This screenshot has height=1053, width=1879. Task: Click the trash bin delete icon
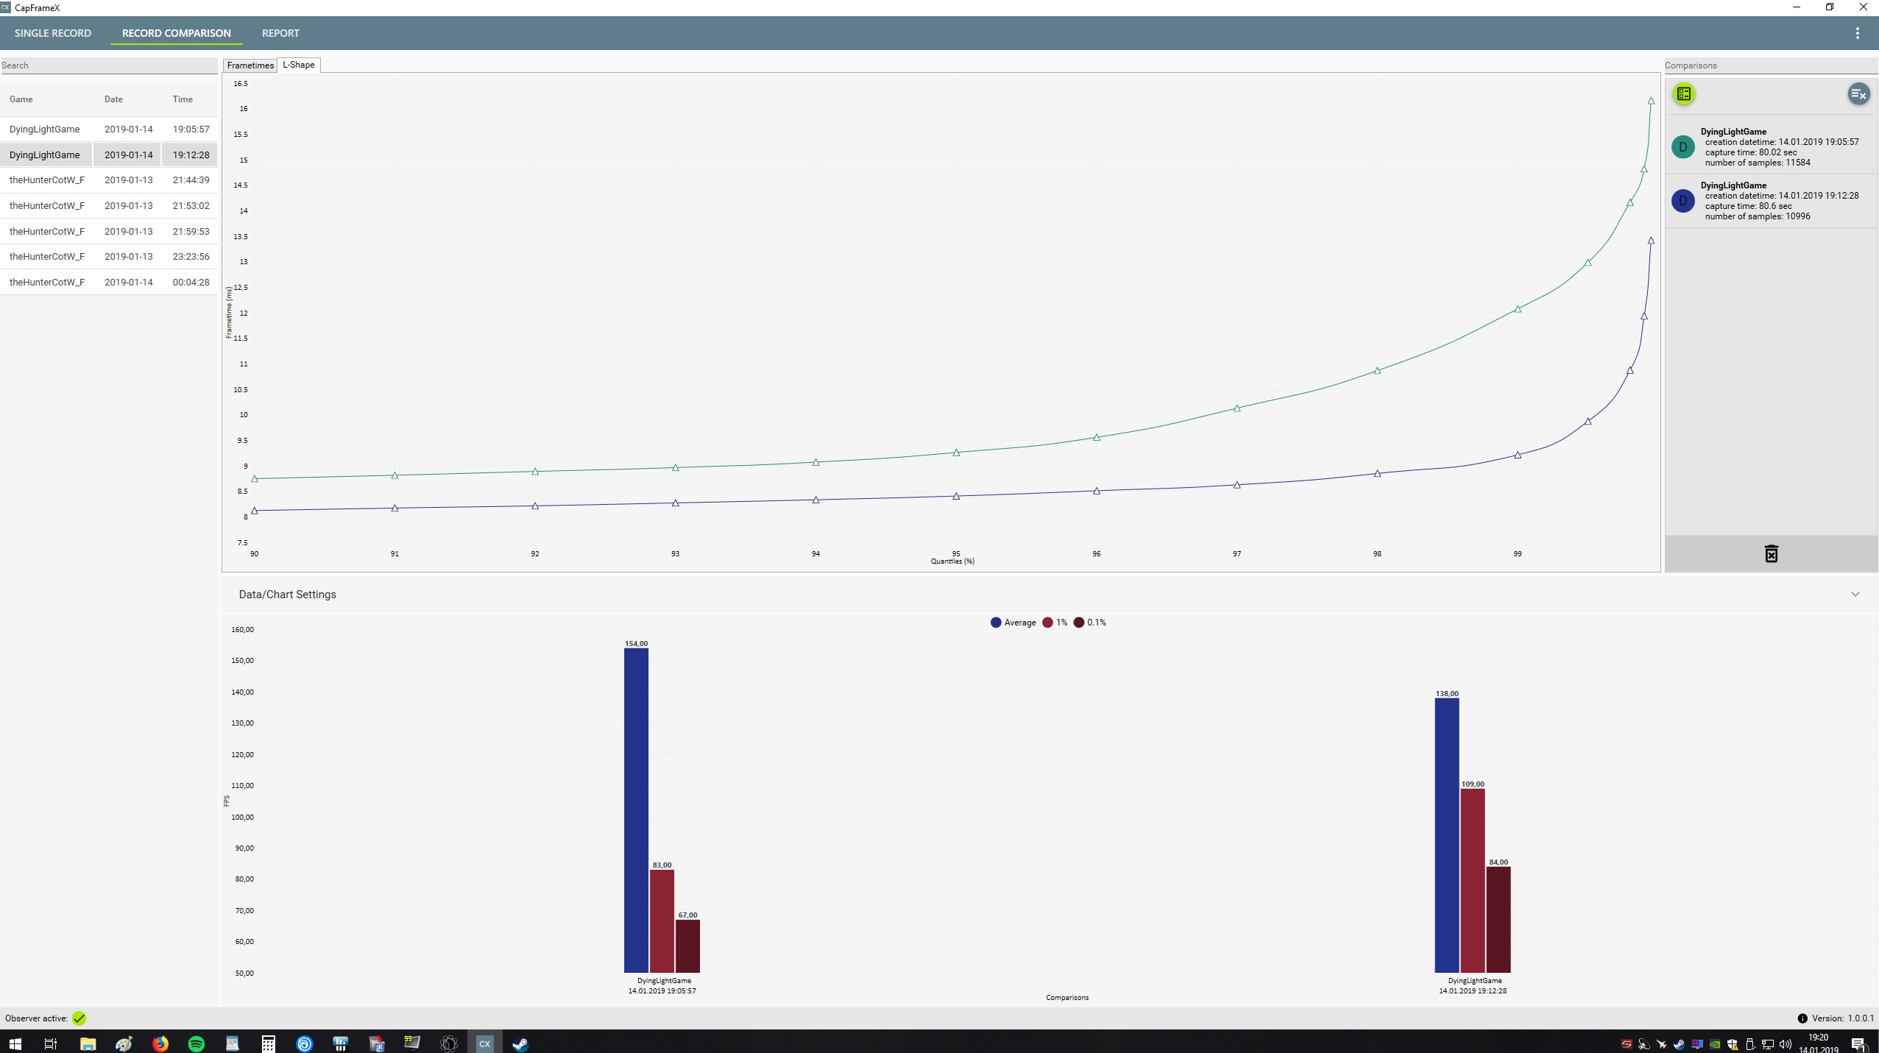coord(1771,554)
